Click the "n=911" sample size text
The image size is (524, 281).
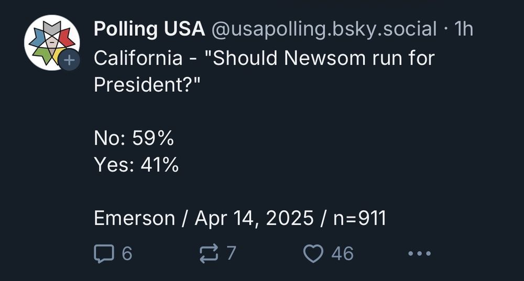pos(360,219)
